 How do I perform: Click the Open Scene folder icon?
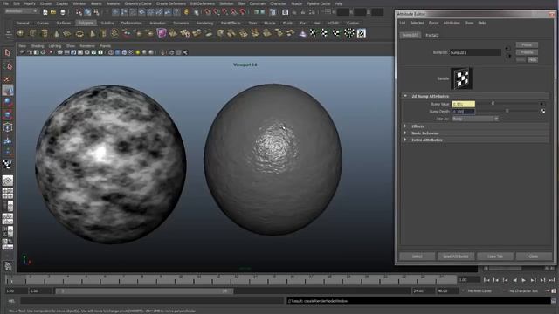[53, 12]
